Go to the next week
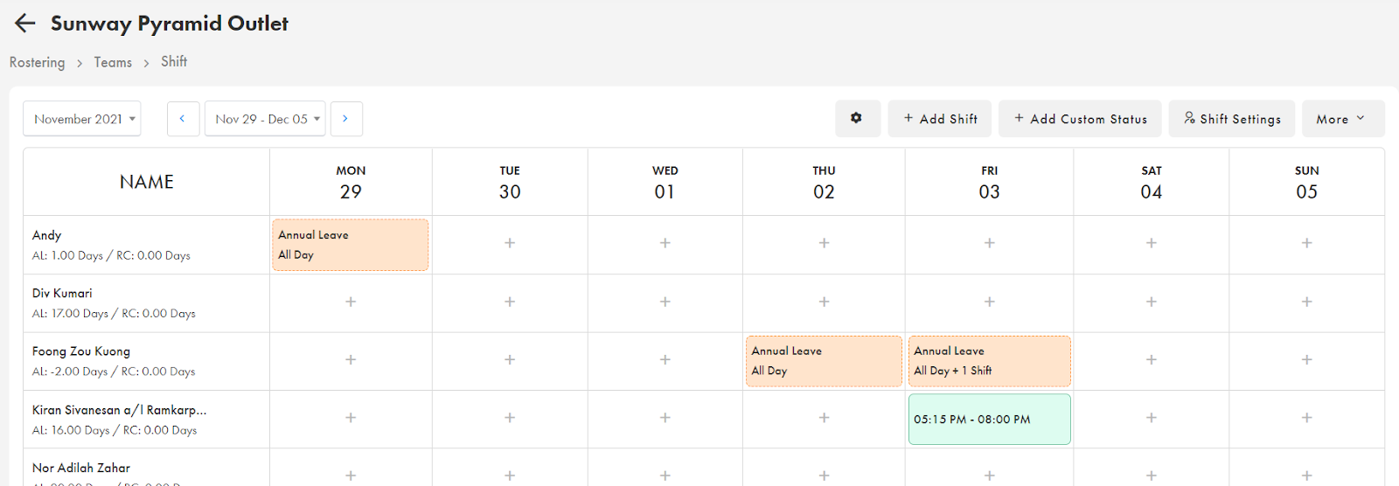1399x486 pixels. coord(345,119)
